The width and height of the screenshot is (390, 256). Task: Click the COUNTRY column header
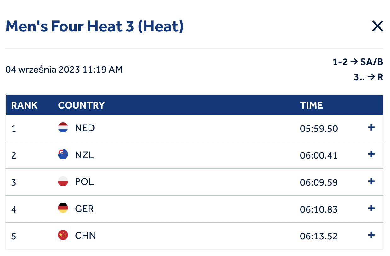(x=81, y=105)
